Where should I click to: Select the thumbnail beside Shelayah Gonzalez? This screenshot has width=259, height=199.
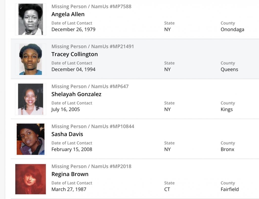click(31, 99)
